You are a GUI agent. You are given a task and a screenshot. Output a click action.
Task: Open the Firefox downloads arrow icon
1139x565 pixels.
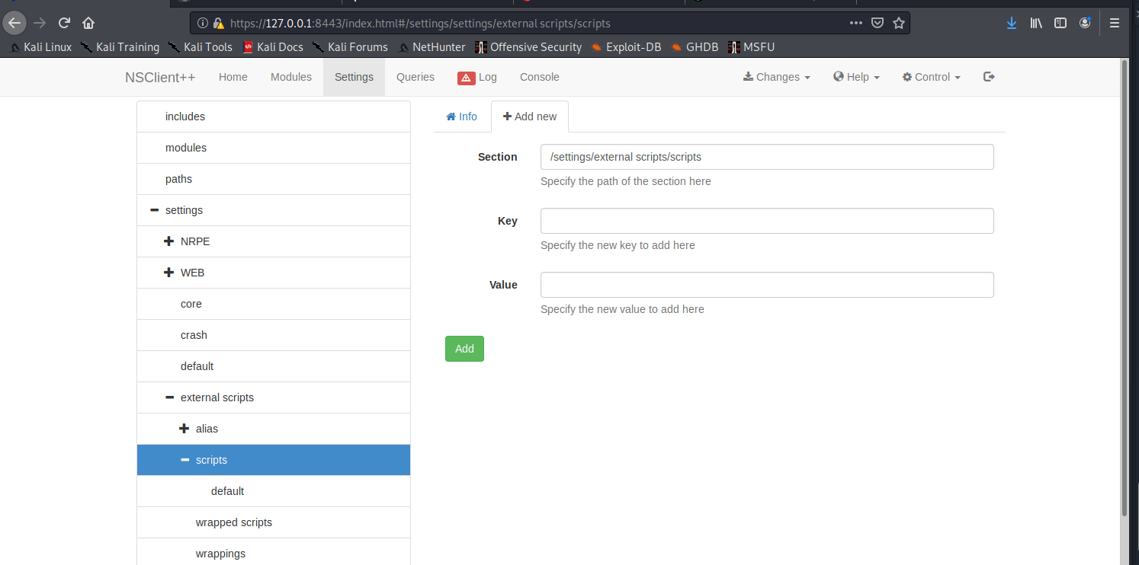(1012, 23)
